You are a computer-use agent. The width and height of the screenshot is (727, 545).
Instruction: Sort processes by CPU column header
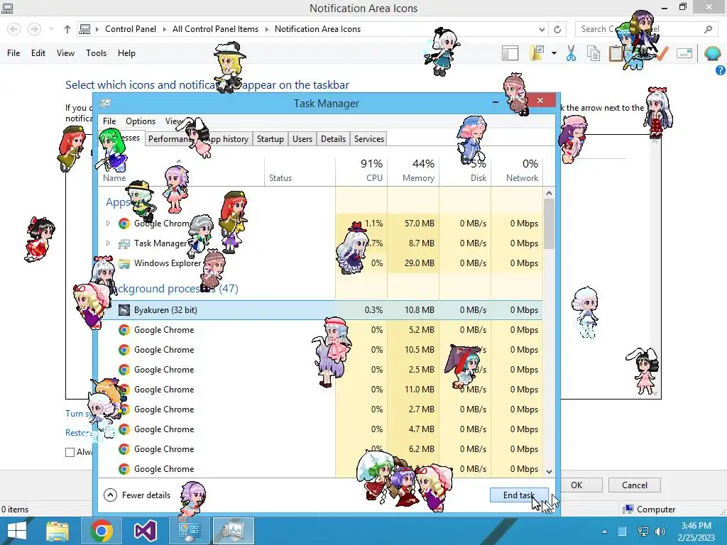(361, 170)
